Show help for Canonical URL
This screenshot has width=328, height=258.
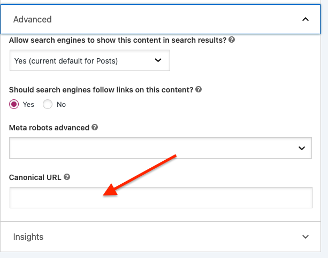67,177
